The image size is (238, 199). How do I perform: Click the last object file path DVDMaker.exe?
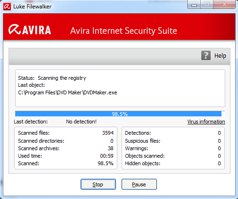point(67,92)
